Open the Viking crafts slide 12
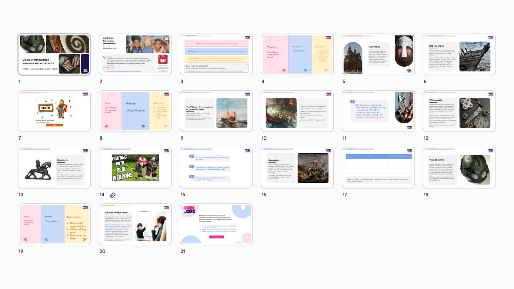Screen dimensions: 514x289 point(459,111)
